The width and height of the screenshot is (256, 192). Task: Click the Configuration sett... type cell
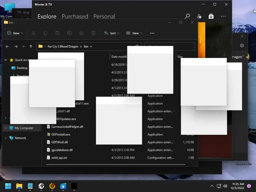(160, 158)
